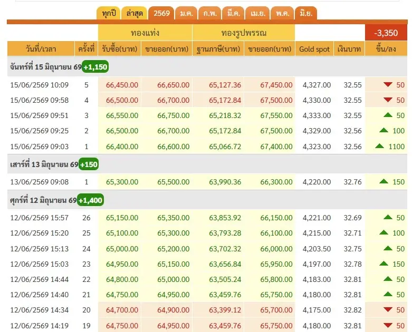Click baht rate 32.82

click(352, 310)
